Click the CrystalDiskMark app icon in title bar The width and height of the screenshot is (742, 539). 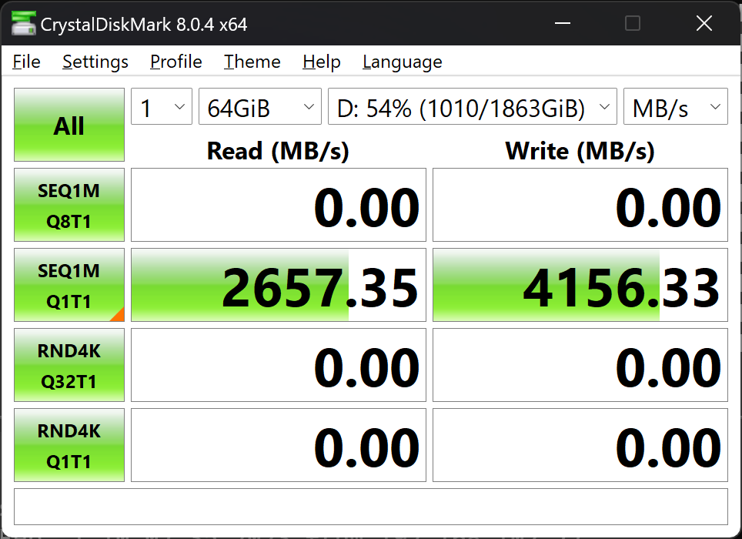[x=24, y=23]
